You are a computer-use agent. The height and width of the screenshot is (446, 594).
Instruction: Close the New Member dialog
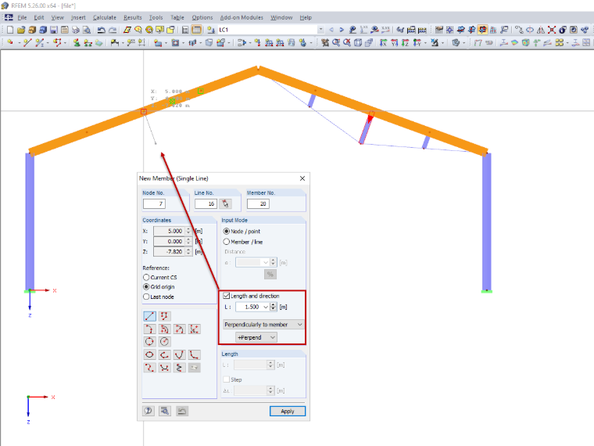[x=302, y=178]
